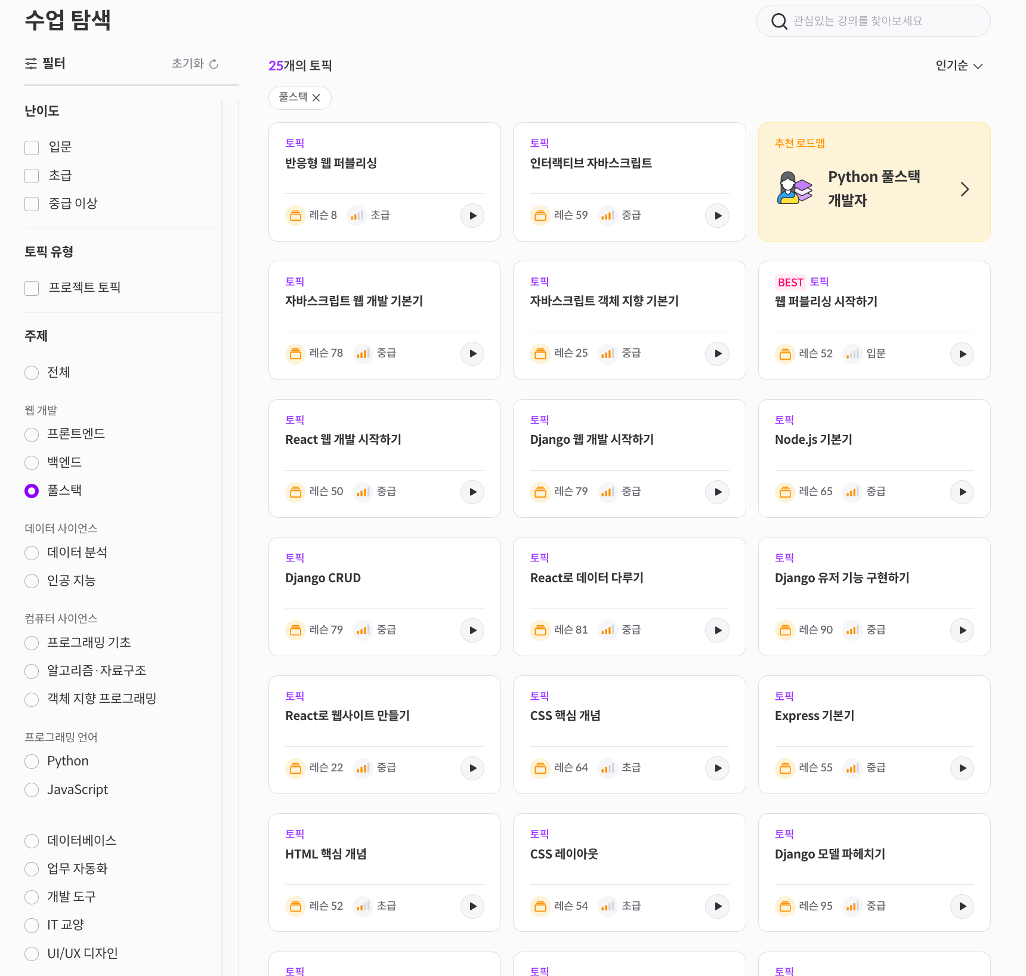Viewport: 1026px width, 976px height.
Task: Select 객체 지향 프로그래밍 radio button
Action: coord(32,699)
